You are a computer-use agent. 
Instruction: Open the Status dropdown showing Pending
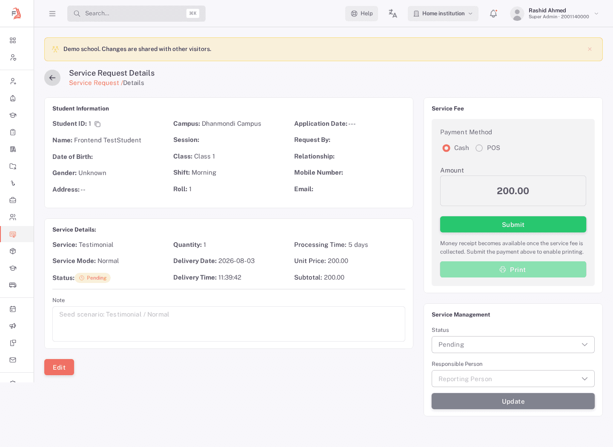coord(513,345)
